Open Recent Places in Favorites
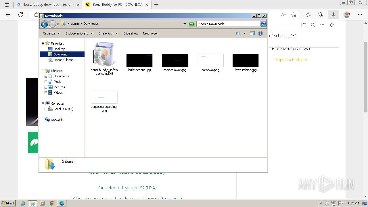Viewport: 368px width, 207px height. [x=63, y=60]
